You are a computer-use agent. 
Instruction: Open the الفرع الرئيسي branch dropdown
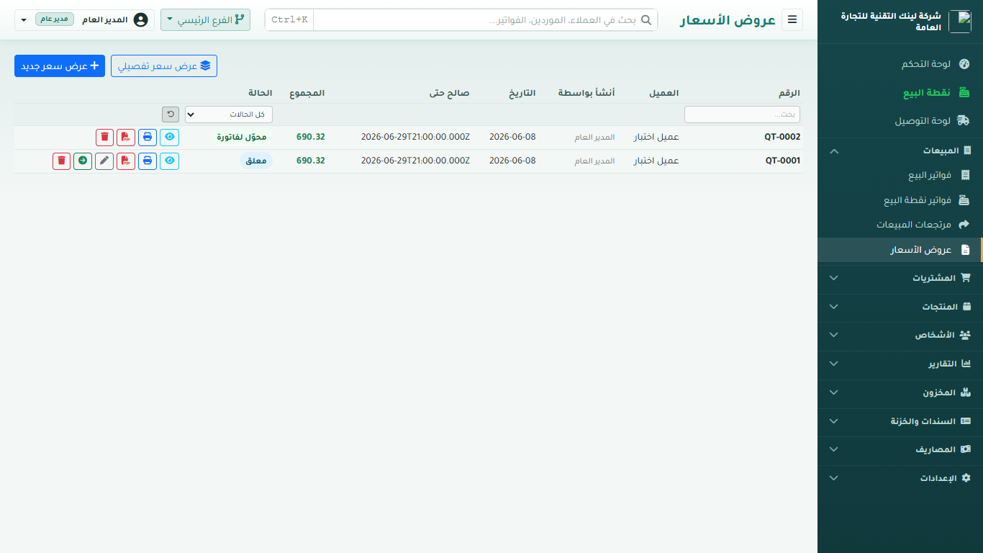(x=205, y=20)
